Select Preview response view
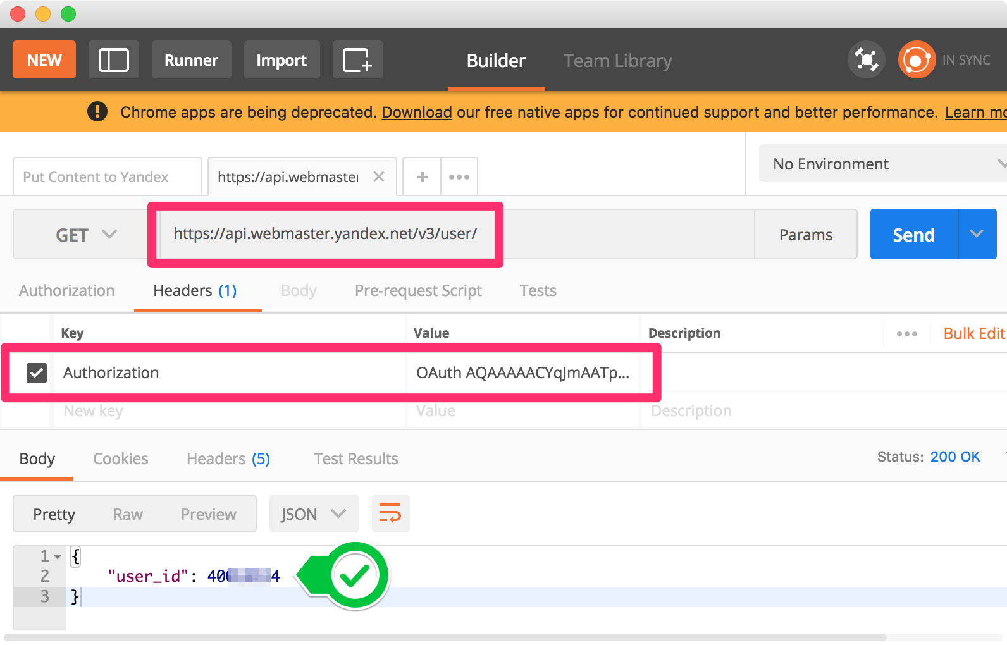 (209, 514)
